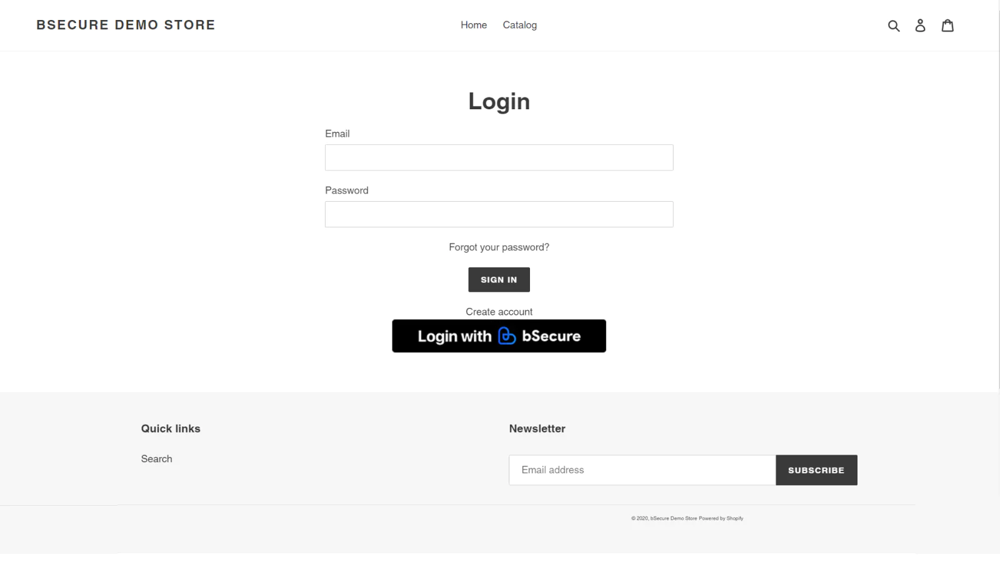This screenshot has height=562, width=1000.
Task: Click the BSECURE DEMO STORE site title
Action: (x=126, y=25)
